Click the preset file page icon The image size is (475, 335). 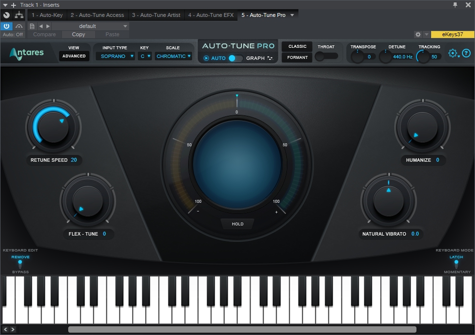(x=32, y=26)
